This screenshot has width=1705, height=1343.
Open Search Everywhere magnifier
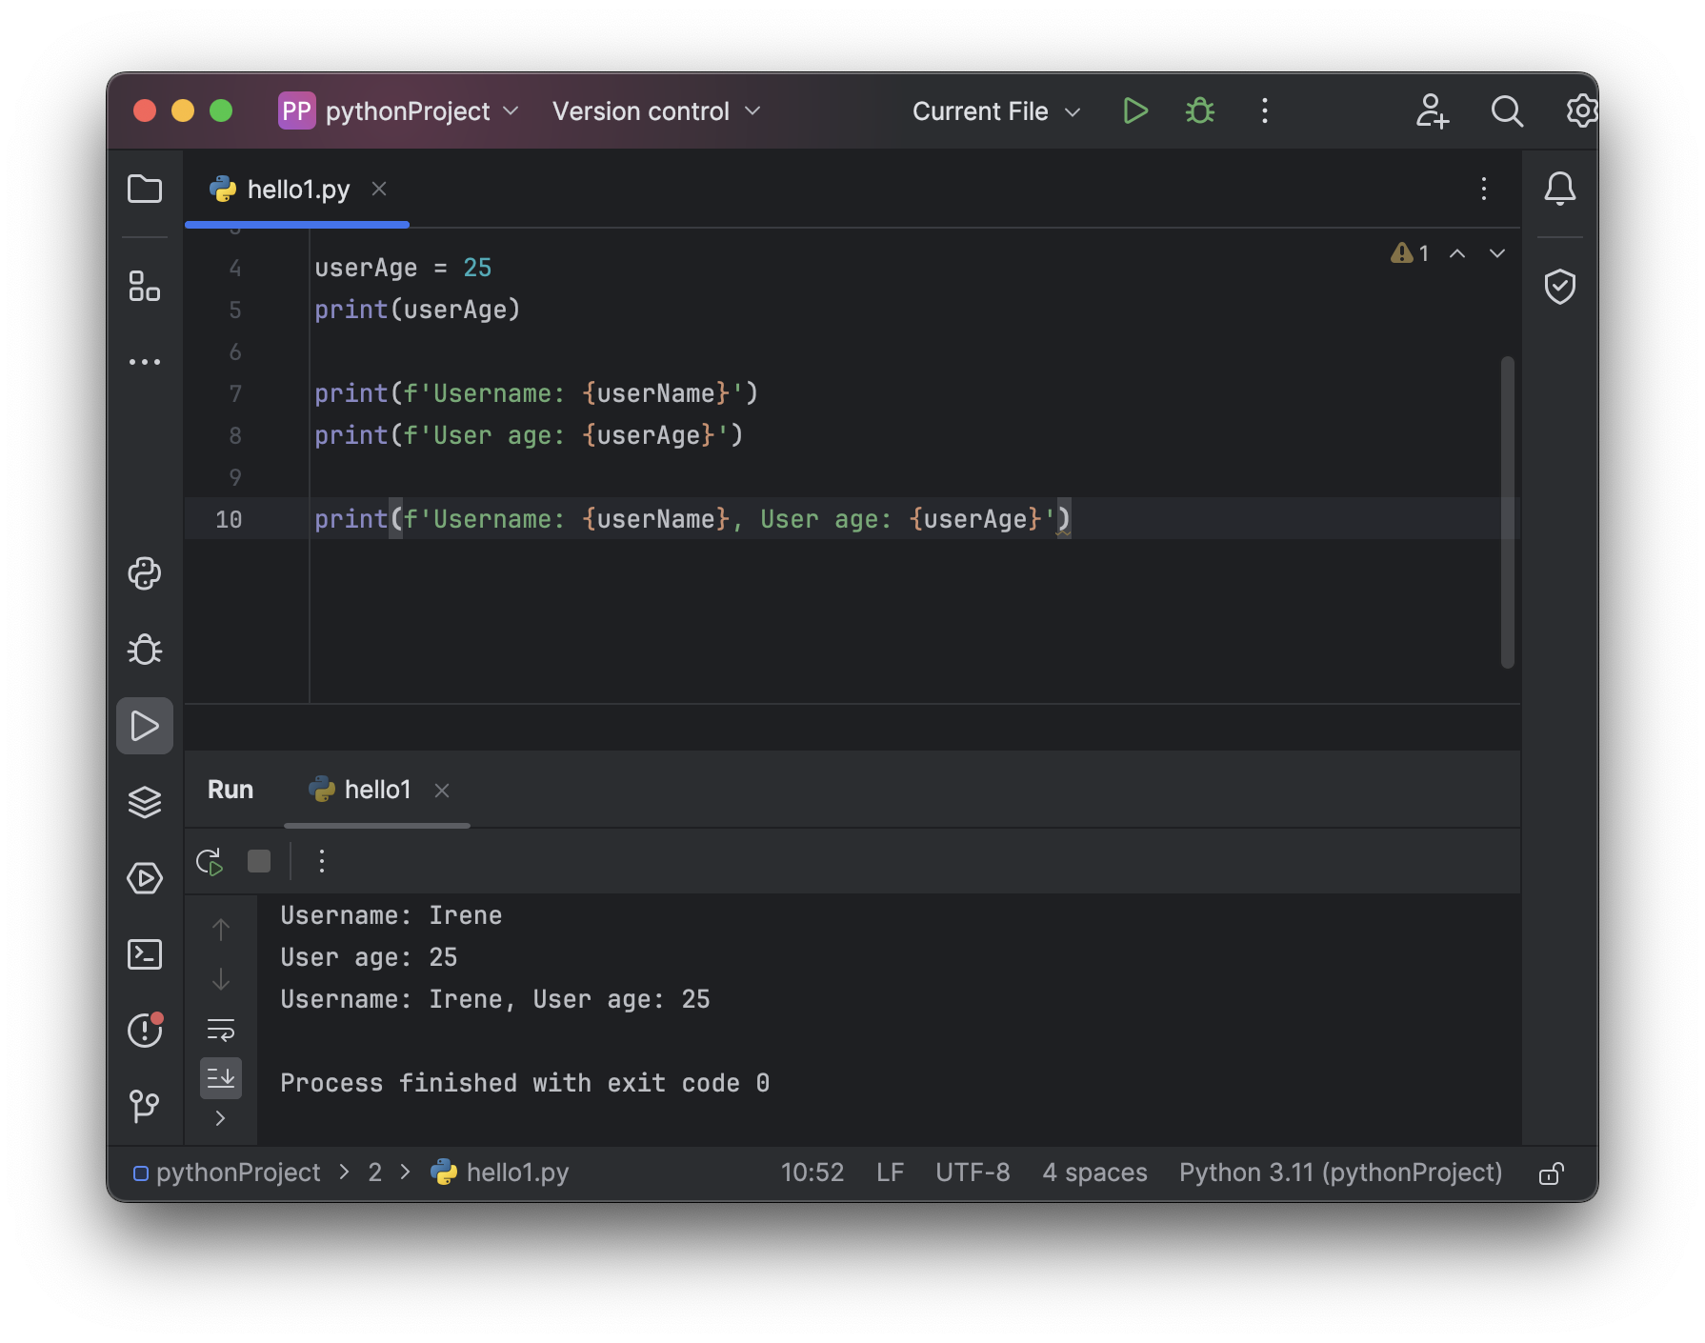click(1507, 111)
